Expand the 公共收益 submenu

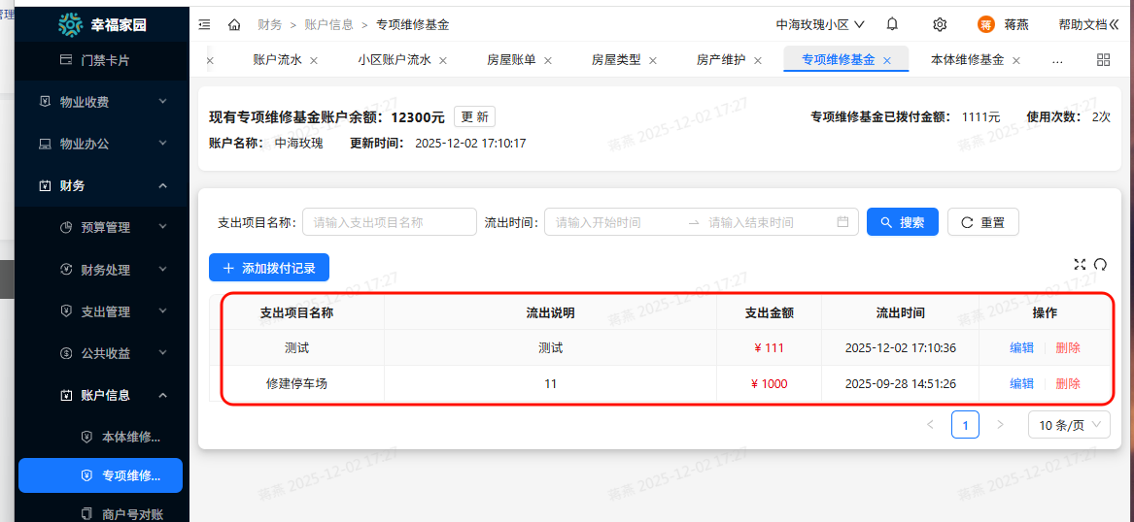pyautogui.click(x=101, y=354)
